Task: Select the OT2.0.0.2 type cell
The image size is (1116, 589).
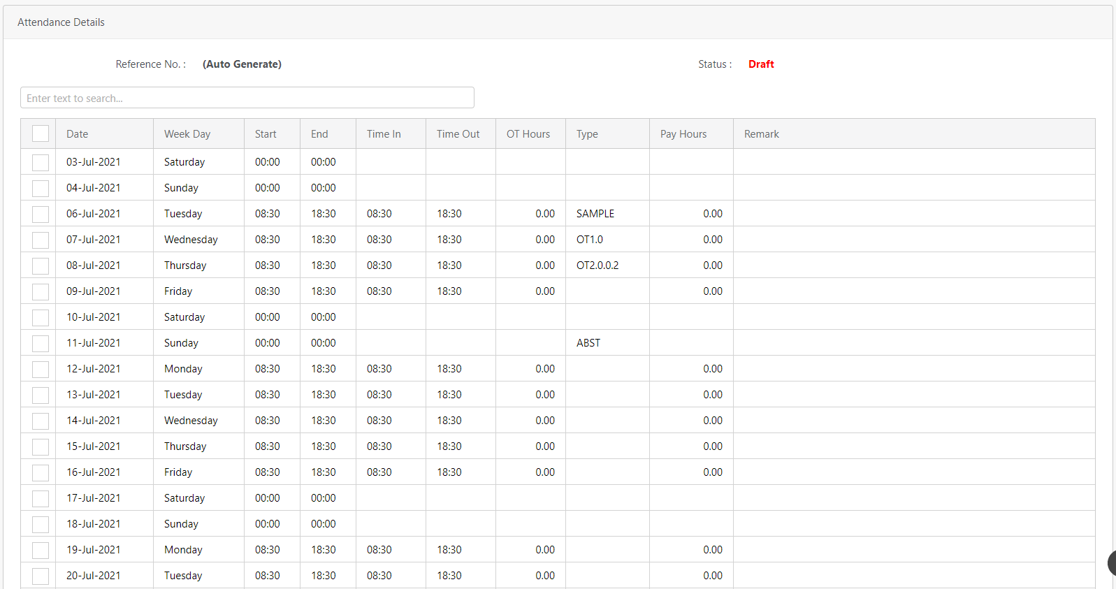Action: pos(607,266)
